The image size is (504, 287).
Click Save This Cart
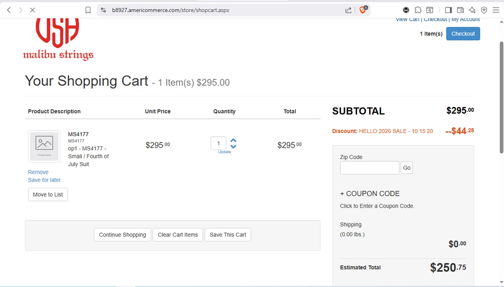pos(228,235)
